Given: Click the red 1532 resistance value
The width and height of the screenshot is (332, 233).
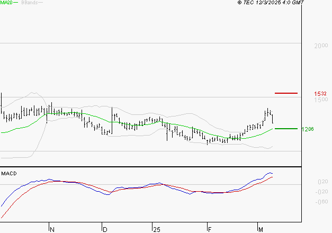Looking at the screenshot, I should (x=320, y=94).
